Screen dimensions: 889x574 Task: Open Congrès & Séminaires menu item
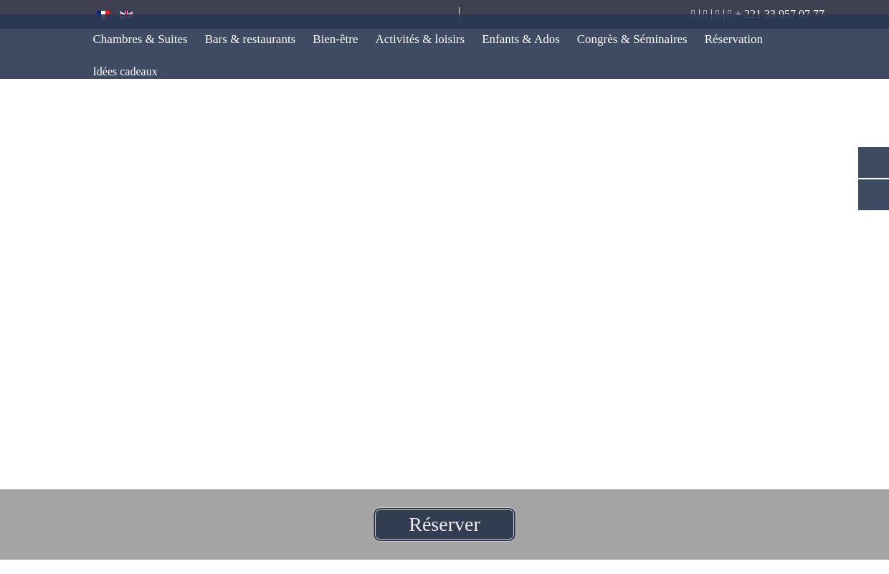632,39
